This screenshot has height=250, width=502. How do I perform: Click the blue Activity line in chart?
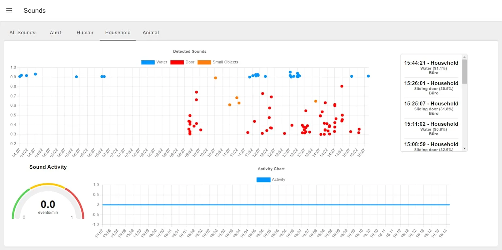pos(276,205)
